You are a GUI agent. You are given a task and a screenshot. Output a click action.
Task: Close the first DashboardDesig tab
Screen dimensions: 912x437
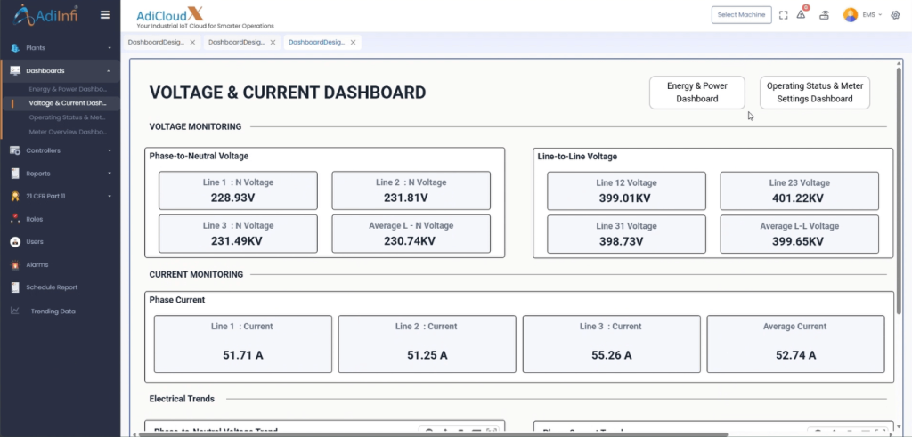point(192,43)
